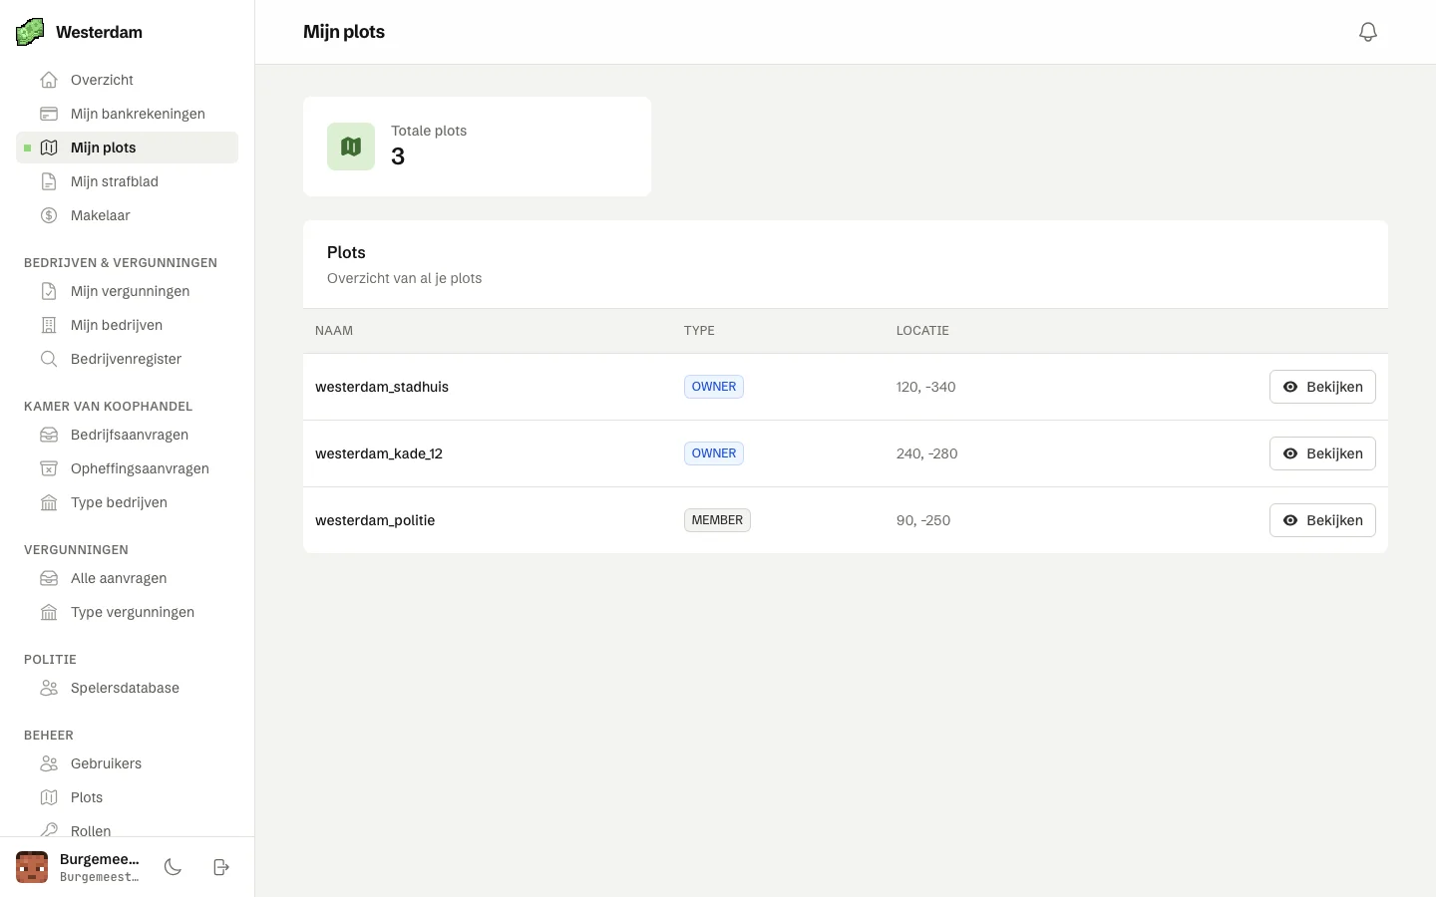
Task: Click the Opheffingsaanvragen archive icon
Action: tap(49, 468)
